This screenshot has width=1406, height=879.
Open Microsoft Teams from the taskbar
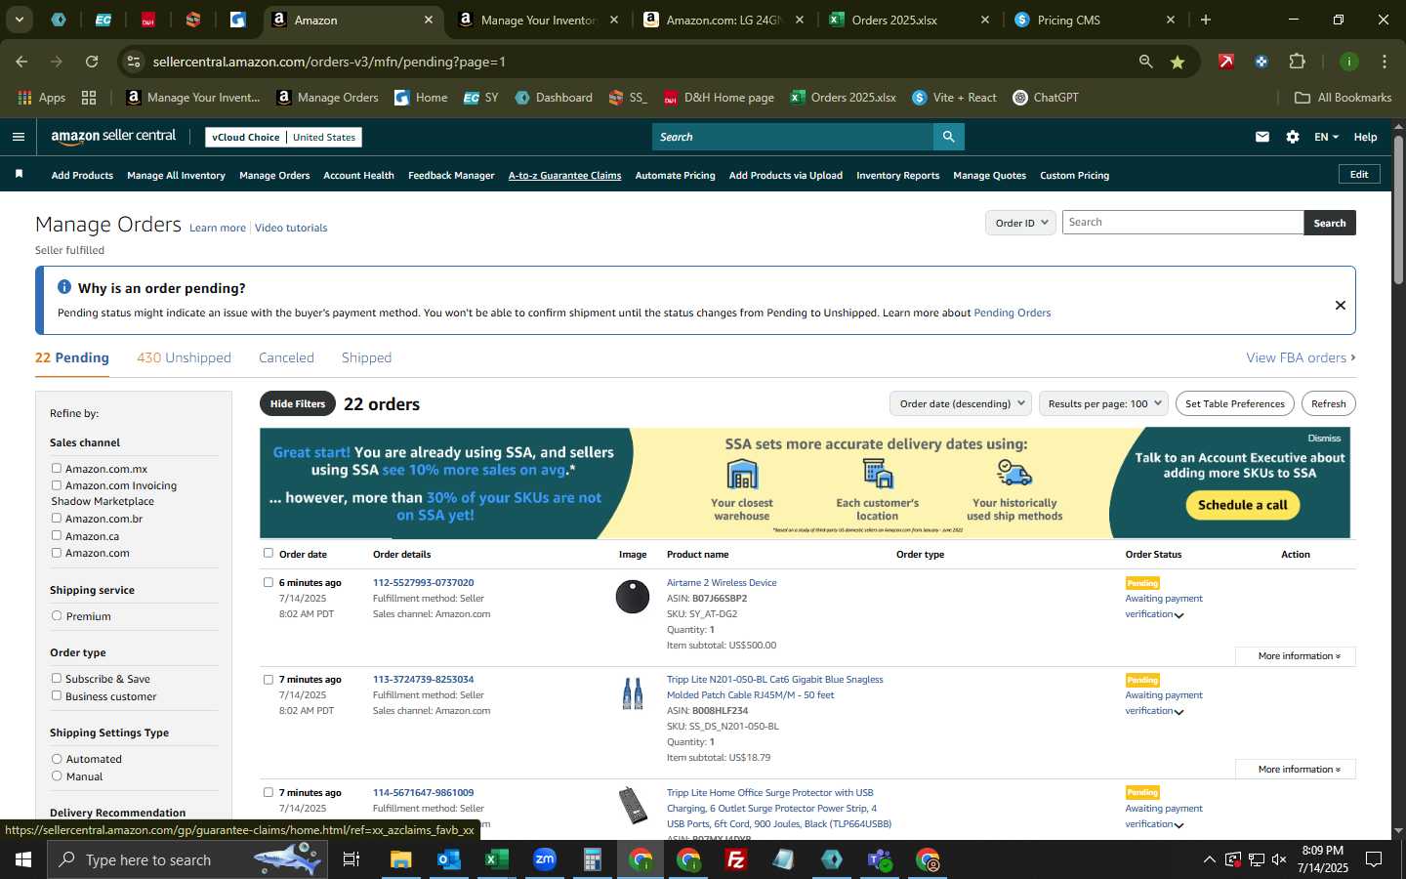tap(880, 859)
